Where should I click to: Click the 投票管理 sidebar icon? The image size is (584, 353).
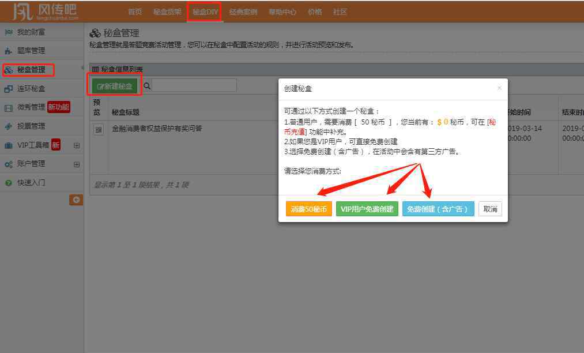click(9, 126)
